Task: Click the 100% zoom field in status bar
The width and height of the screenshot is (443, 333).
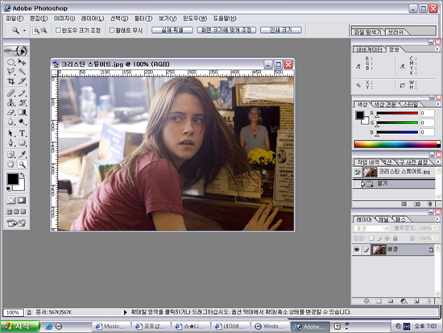Action: click(x=13, y=313)
